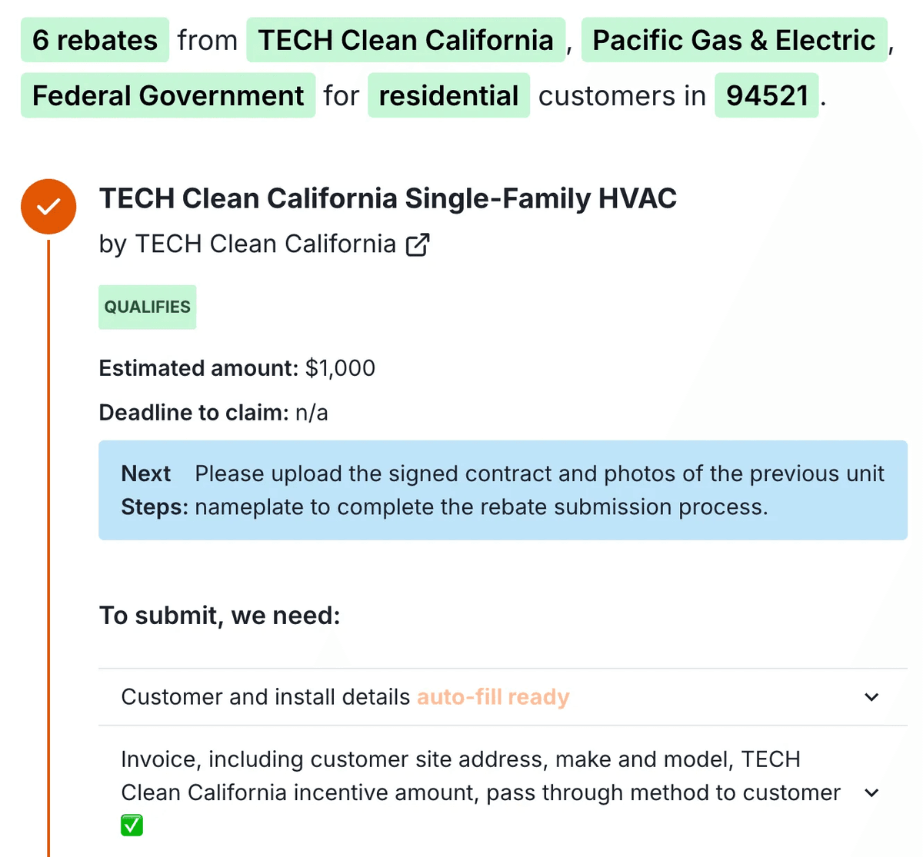Image resolution: width=923 pixels, height=857 pixels.
Task: Click the 'Pacific Gas & Electric' chip
Action: coord(734,40)
